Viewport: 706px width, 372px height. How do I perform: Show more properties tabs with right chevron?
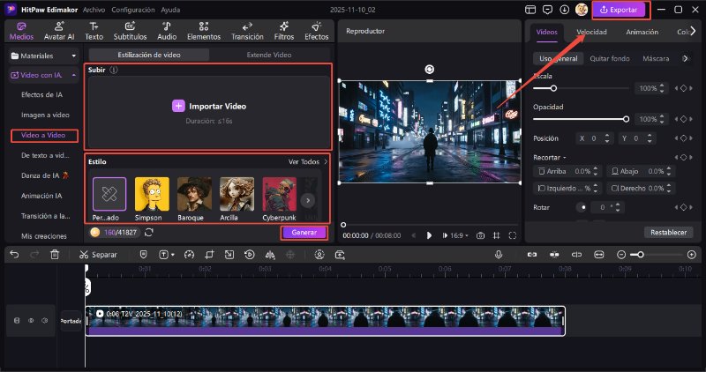click(693, 31)
